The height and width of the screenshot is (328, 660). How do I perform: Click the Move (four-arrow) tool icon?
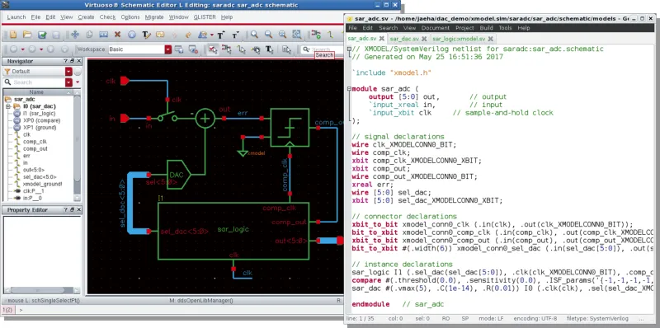click(x=75, y=35)
